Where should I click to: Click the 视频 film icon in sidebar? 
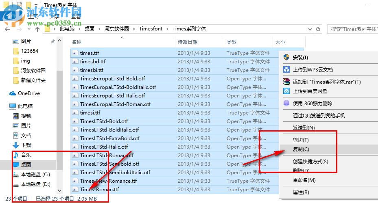pos(16,116)
